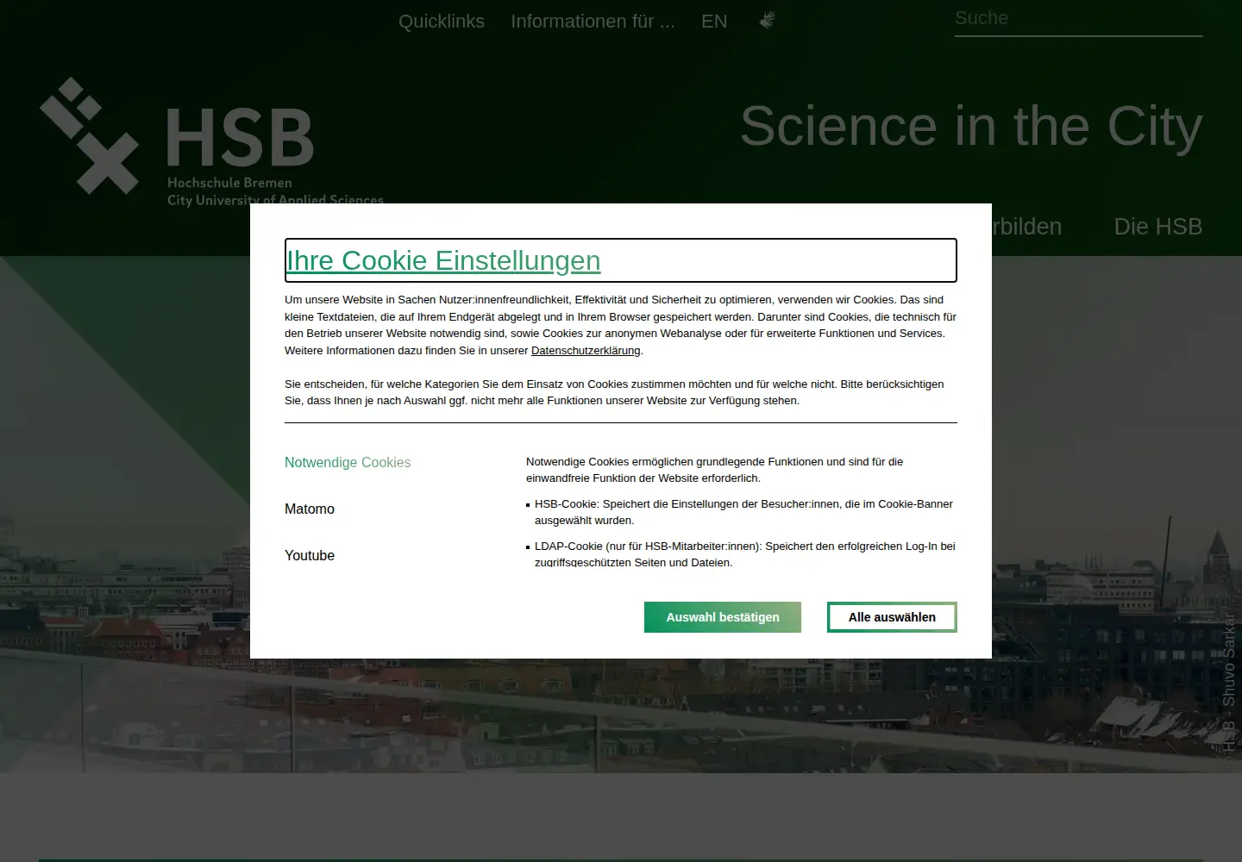Click the Alle auswählen button
This screenshot has width=1242, height=862.
892,617
